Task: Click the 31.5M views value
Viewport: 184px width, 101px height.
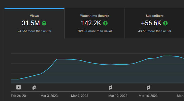Action: 31,23
